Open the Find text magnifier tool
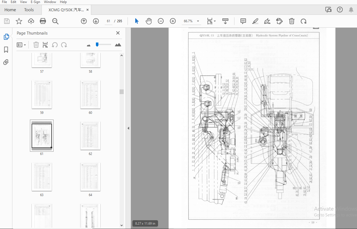 [x=55, y=21]
